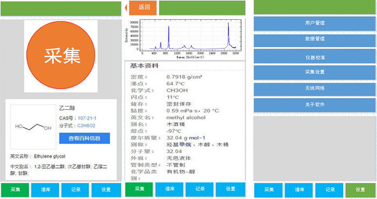Image resolution: width=377 pixels, height=199 pixels.
Task: Select 谱库 tab in middle screen
Action: (169, 189)
